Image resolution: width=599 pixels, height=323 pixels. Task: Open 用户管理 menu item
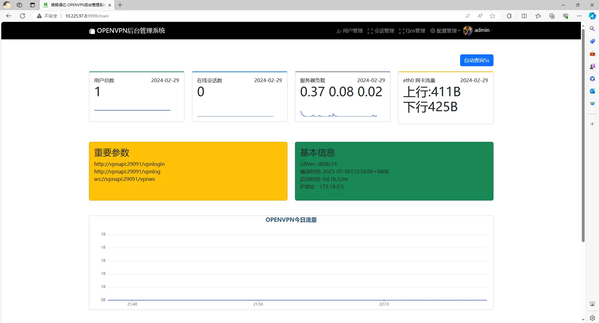[x=350, y=31]
